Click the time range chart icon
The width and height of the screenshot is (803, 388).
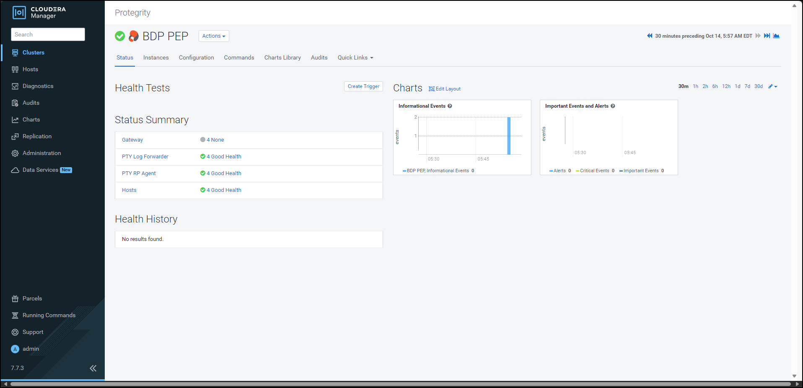point(776,36)
